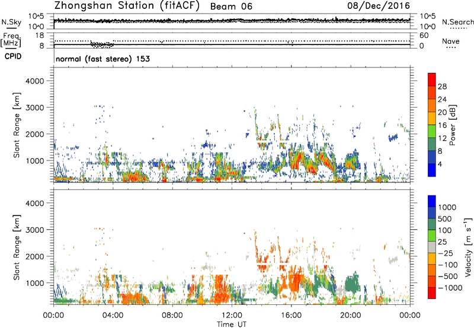
Task: Click the '24' Power colorbar label
Action: [442, 99]
